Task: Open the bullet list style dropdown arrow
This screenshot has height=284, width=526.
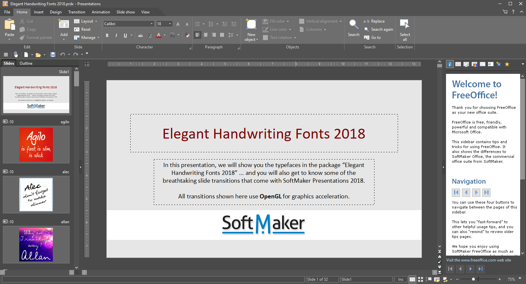Action: (203, 24)
